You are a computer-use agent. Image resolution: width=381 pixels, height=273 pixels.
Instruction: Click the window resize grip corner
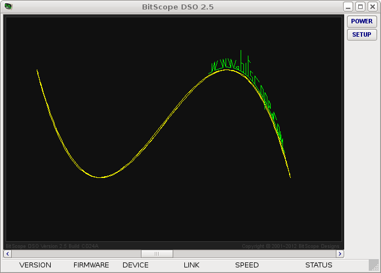[374, 265]
